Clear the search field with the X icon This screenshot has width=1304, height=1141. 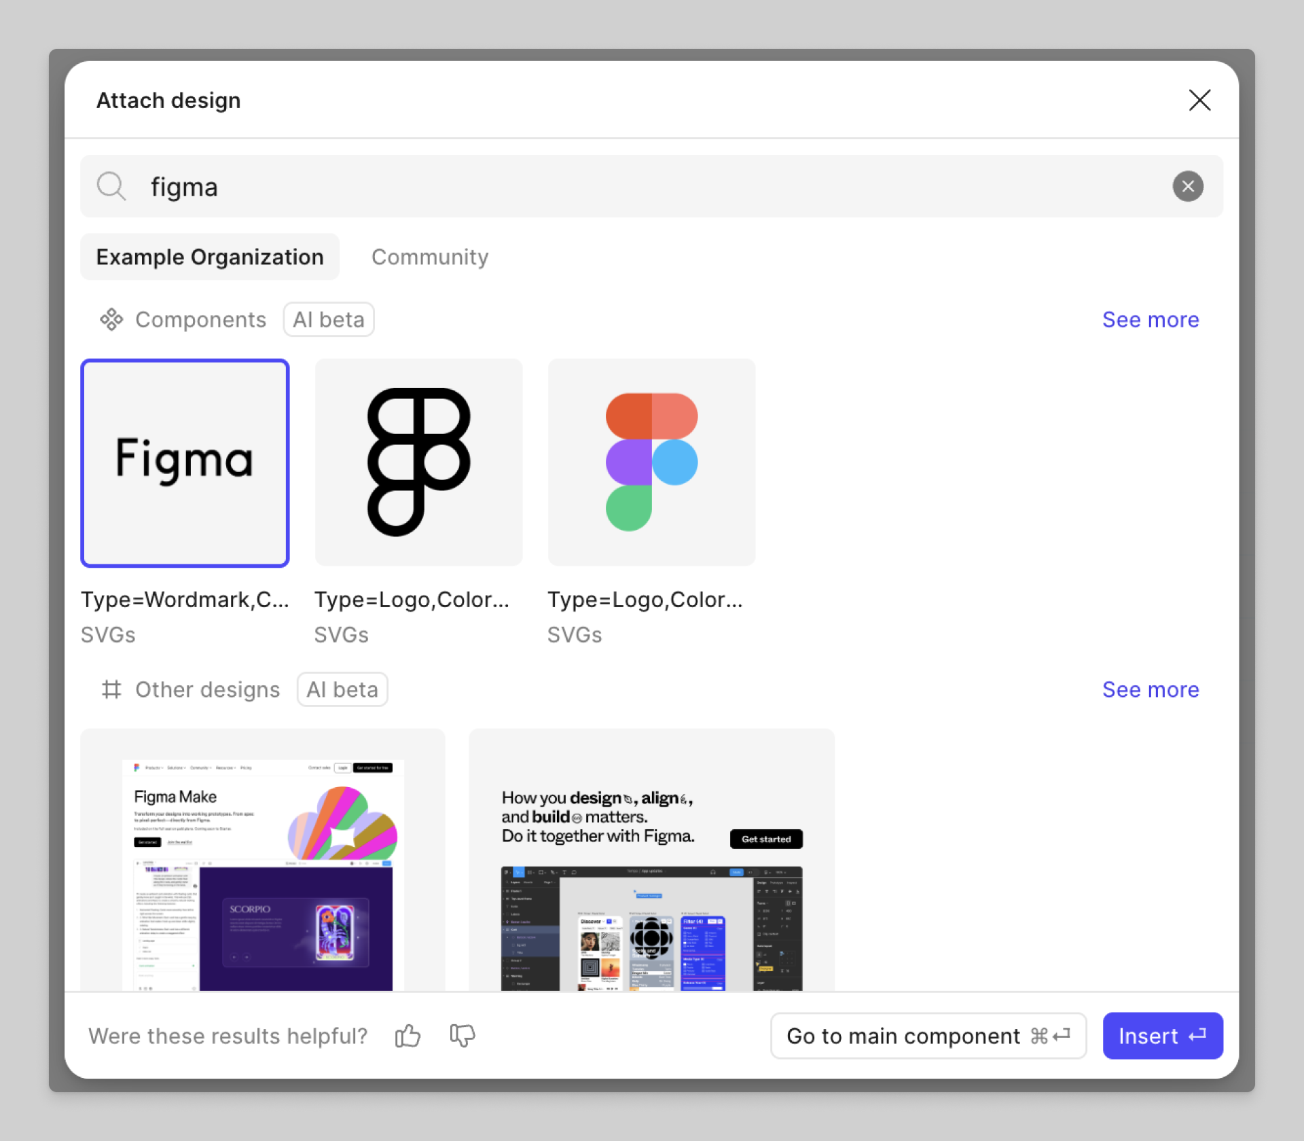[x=1187, y=186]
